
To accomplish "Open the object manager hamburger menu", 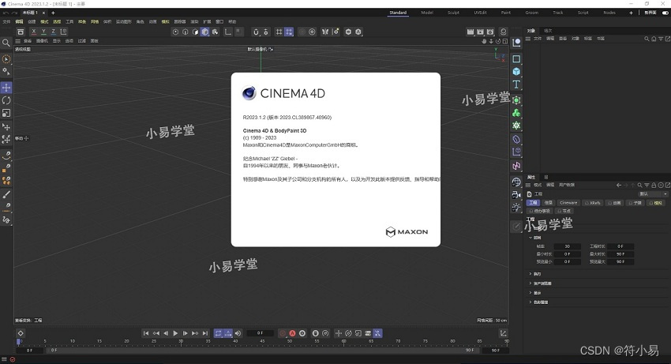I will point(528,39).
